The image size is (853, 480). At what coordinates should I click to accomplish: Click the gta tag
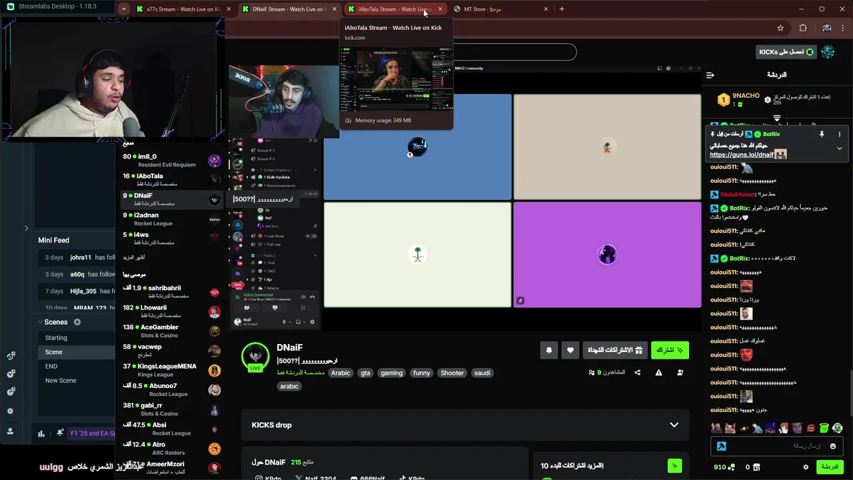click(365, 373)
